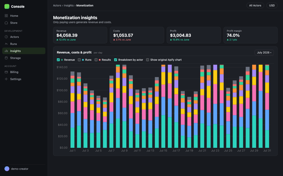Click the Storage database icon
Image resolution: width=283 pixels, height=176 pixels.
click(x=6, y=58)
